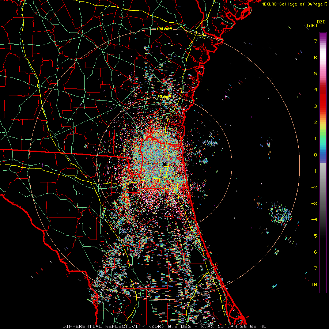Viewport: 329px width, 329px height.
Task: Click the -5 value on the color scale
Action: point(314,236)
